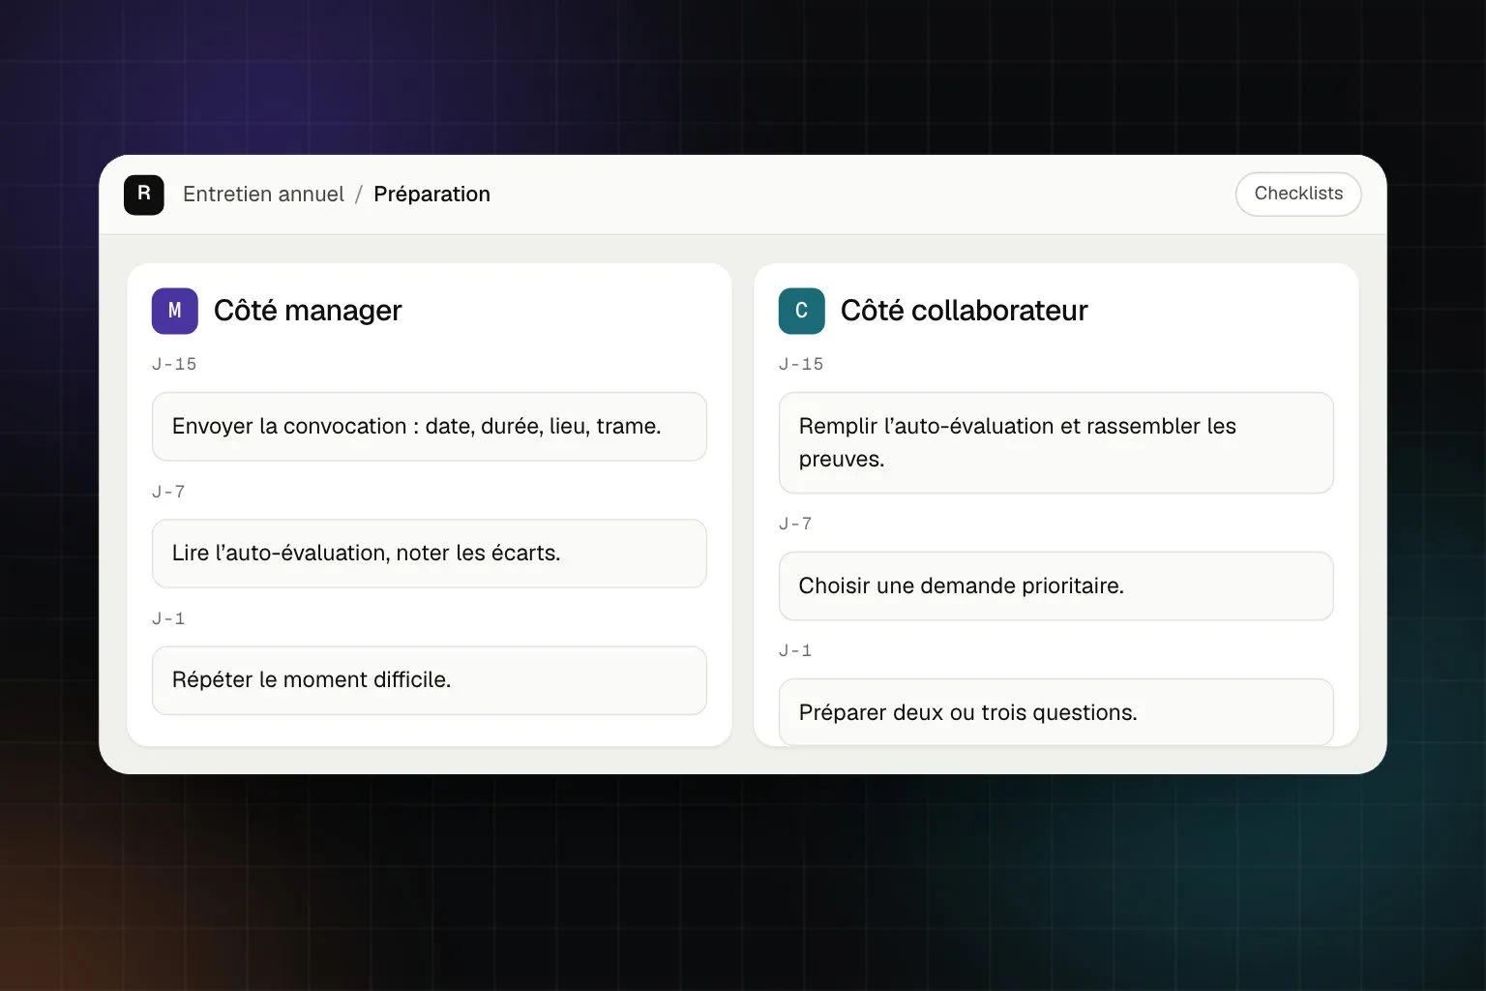Open 'Lire l'auto-évaluation, noter les écarts' item
The image size is (1486, 991).
point(430,554)
